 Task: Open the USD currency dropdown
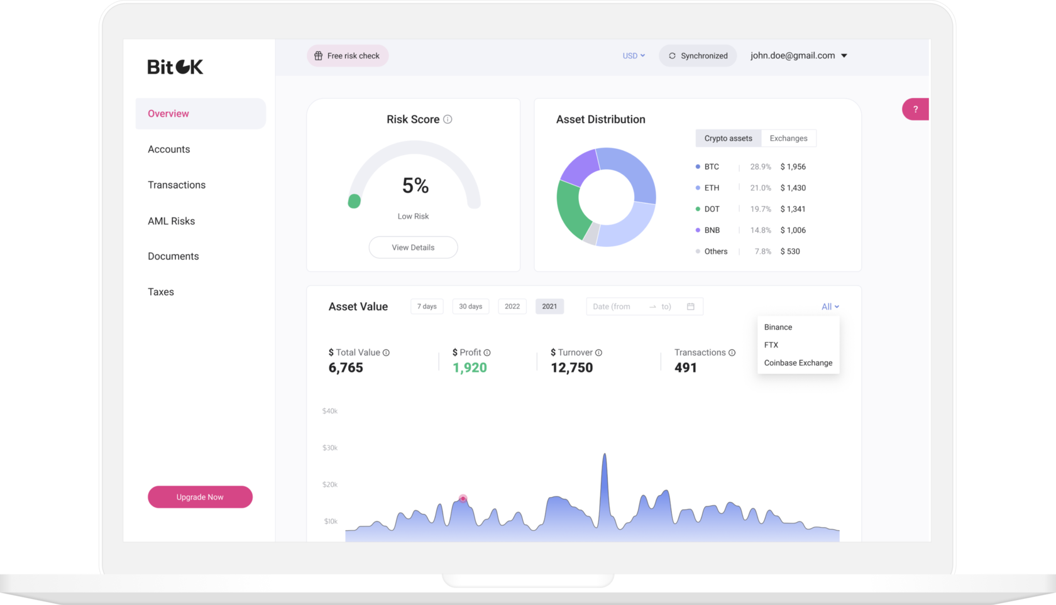point(634,56)
